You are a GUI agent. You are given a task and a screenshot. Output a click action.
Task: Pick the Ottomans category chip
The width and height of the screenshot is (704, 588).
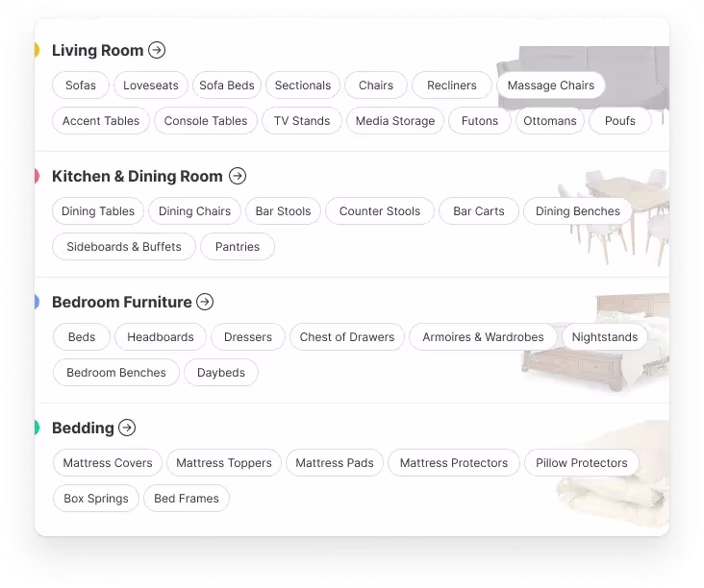(550, 121)
